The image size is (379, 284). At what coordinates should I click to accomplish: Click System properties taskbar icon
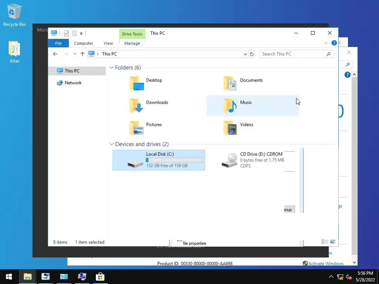(82, 277)
